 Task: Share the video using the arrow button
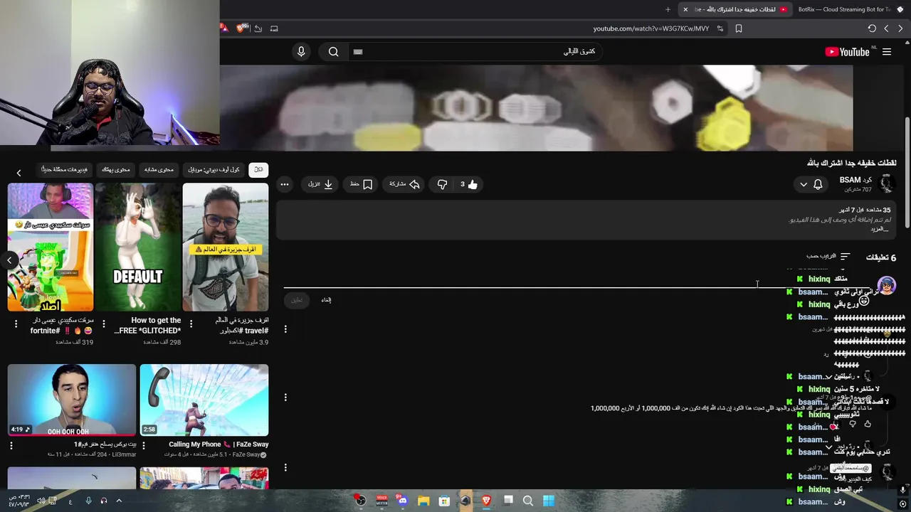pyautogui.click(x=404, y=184)
